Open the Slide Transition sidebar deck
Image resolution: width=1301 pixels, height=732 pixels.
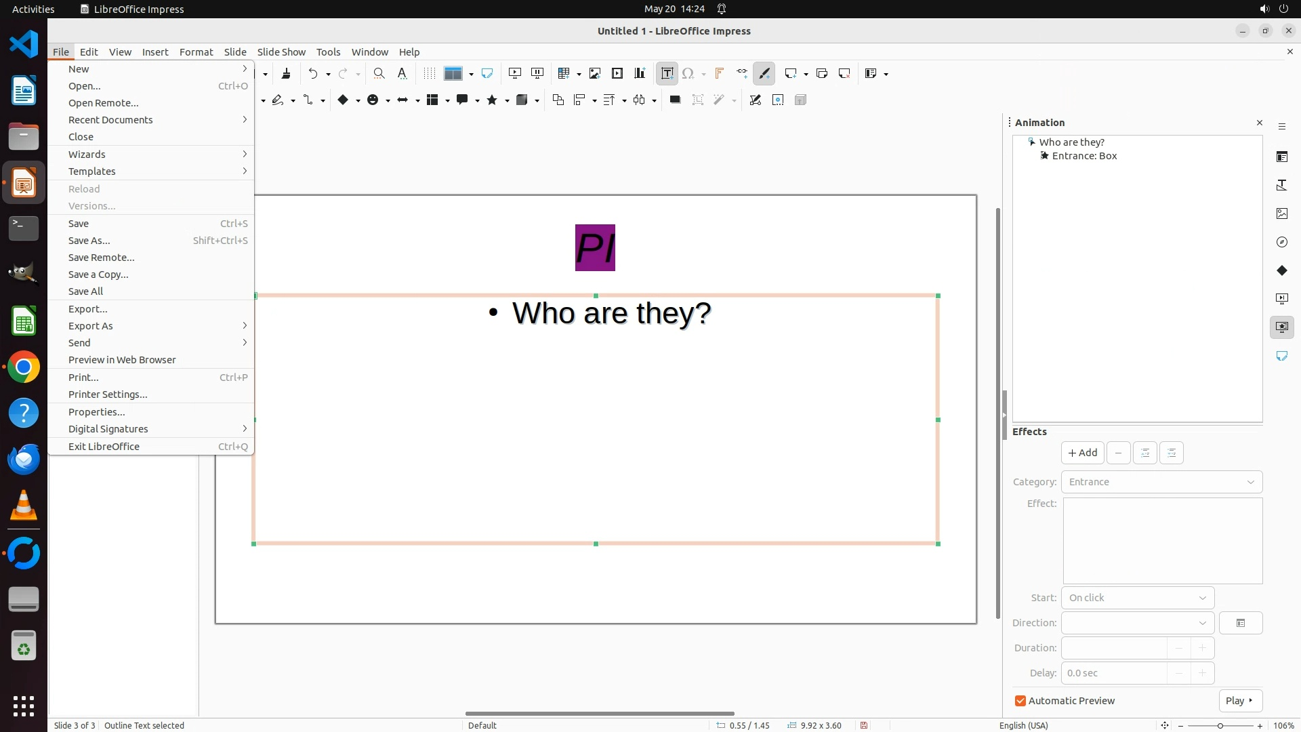(1281, 299)
